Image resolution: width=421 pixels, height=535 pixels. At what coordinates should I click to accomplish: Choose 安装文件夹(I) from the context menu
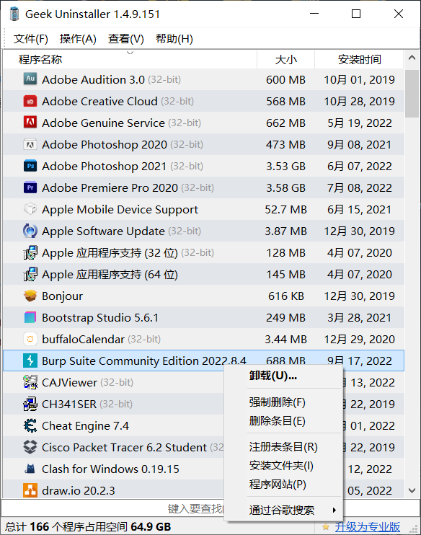(x=283, y=465)
